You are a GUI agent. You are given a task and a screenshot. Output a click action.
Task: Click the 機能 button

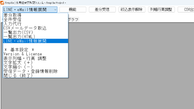(73, 9)
